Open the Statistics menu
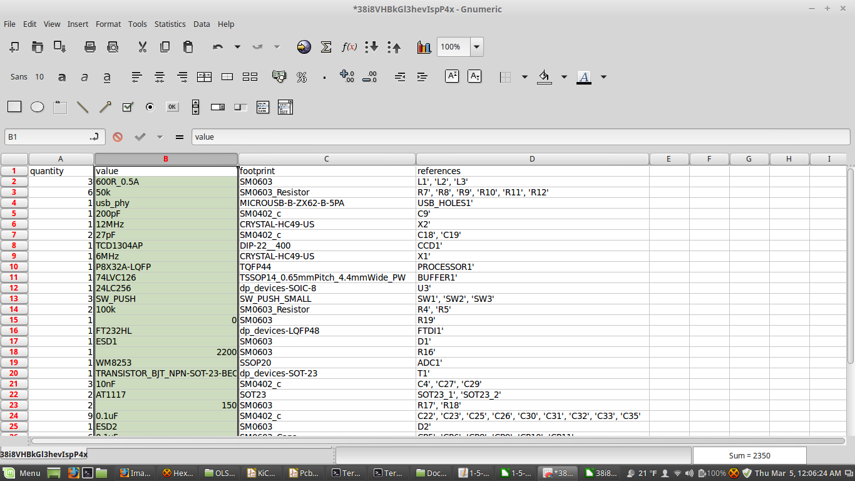 click(x=170, y=24)
